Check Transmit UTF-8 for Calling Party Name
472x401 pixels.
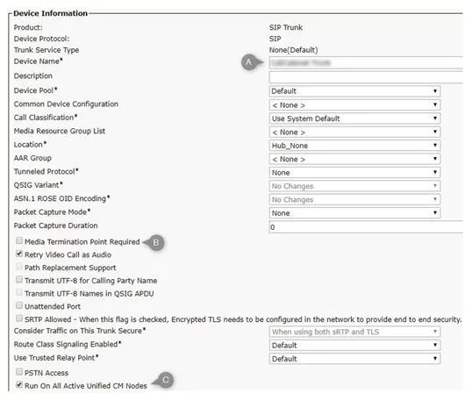pos(19,279)
